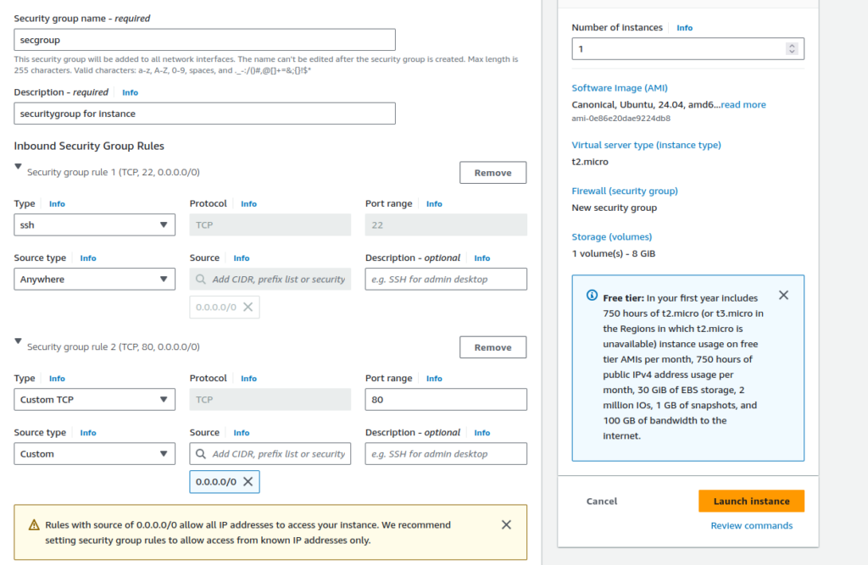Collapse Security group rule 1 section
The height and width of the screenshot is (565, 868).
[x=19, y=167]
